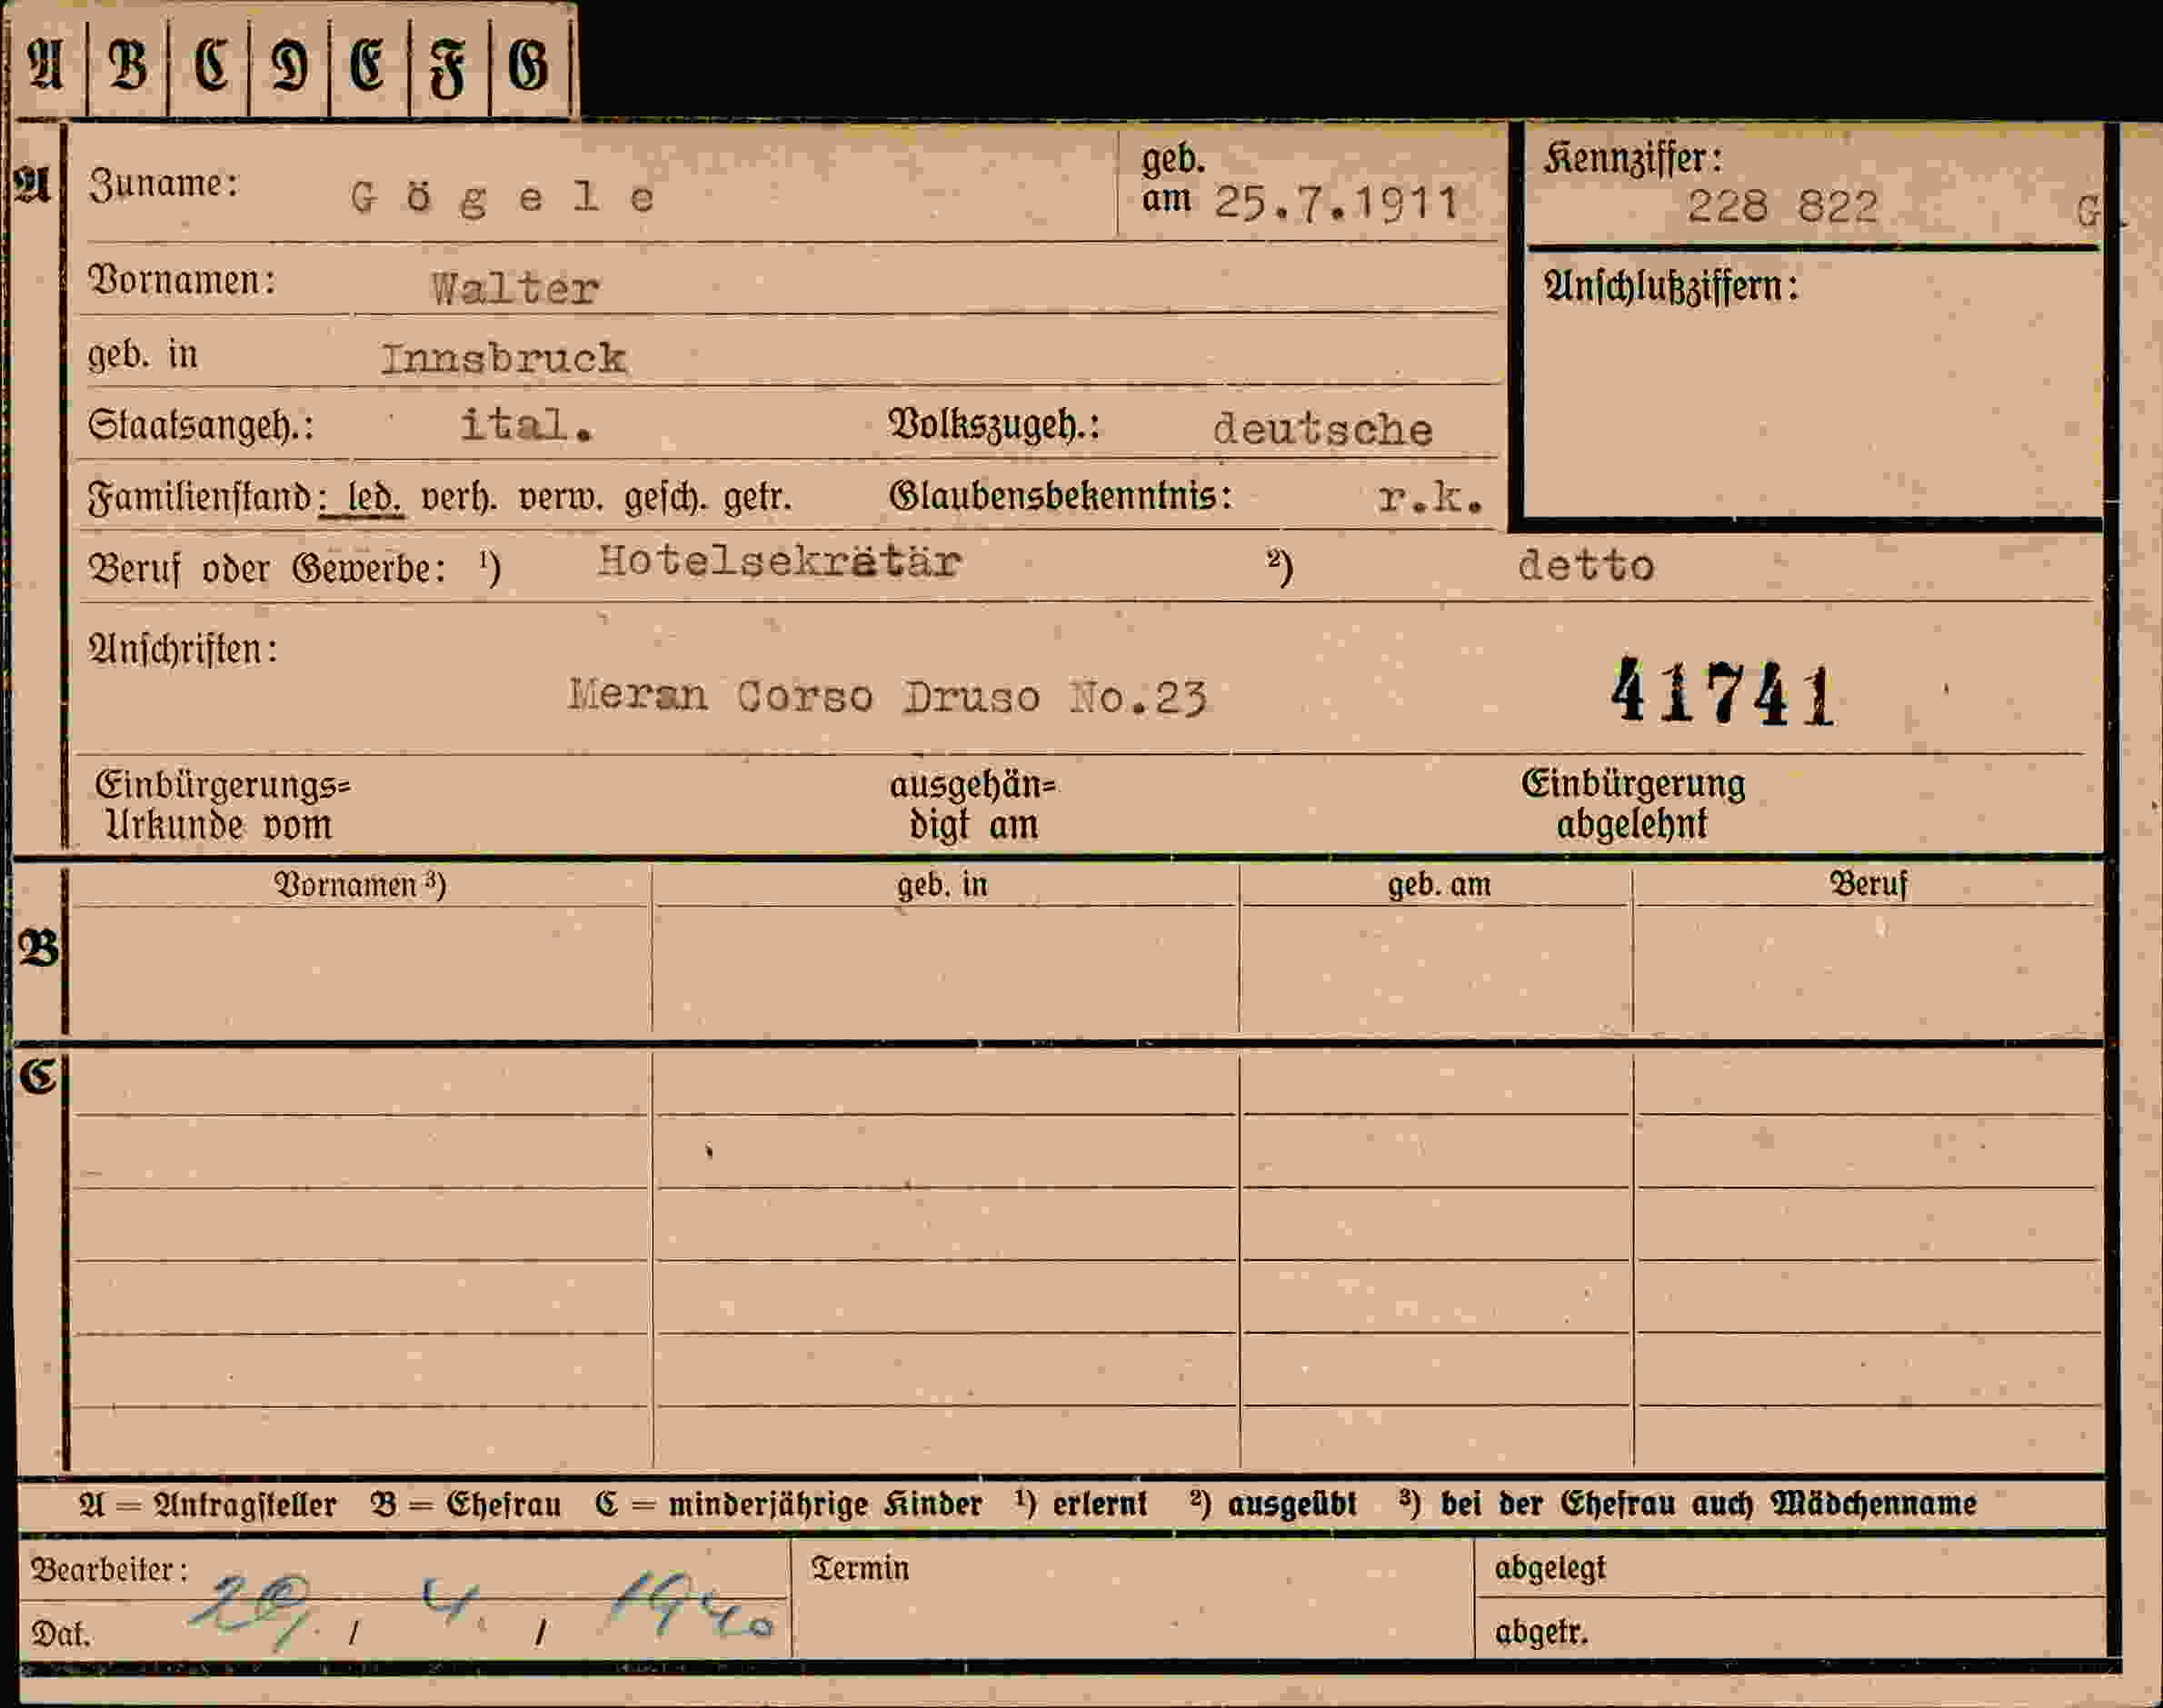Click the 'gesch.' marital status option
Screen dimensions: 2163x1708
pyautogui.click(x=664, y=497)
